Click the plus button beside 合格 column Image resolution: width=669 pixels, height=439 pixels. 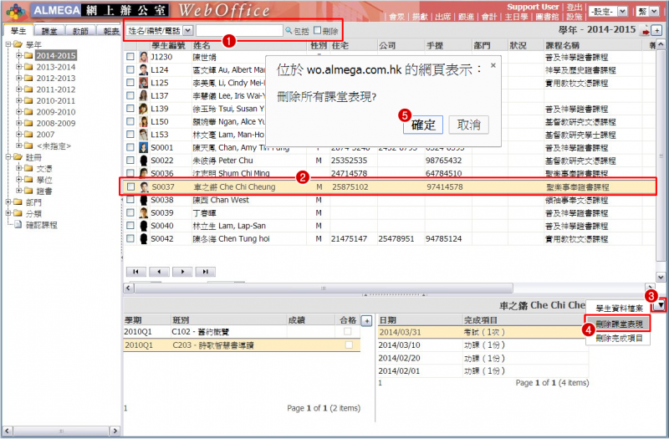(x=366, y=321)
